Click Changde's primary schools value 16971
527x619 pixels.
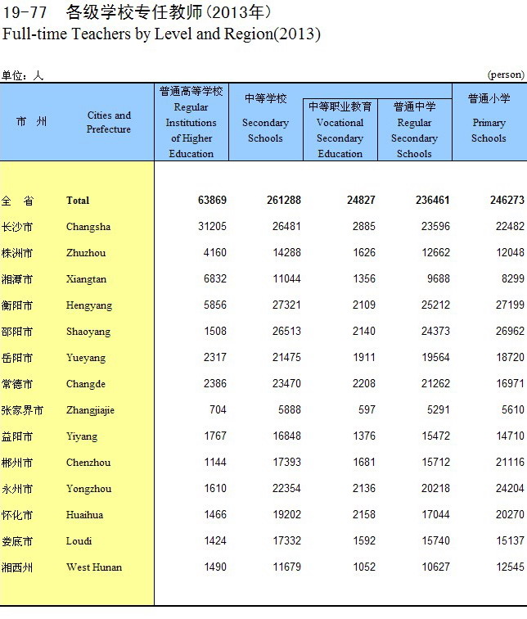pyautogui.click(x=510, y=383)
